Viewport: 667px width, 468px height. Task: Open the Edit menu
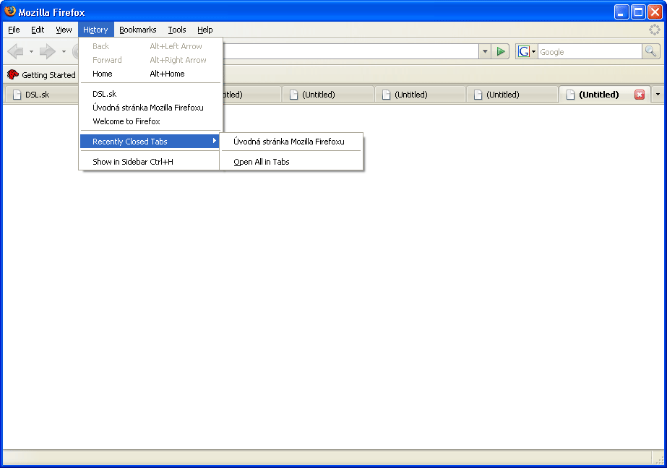[x=38, y=30]
